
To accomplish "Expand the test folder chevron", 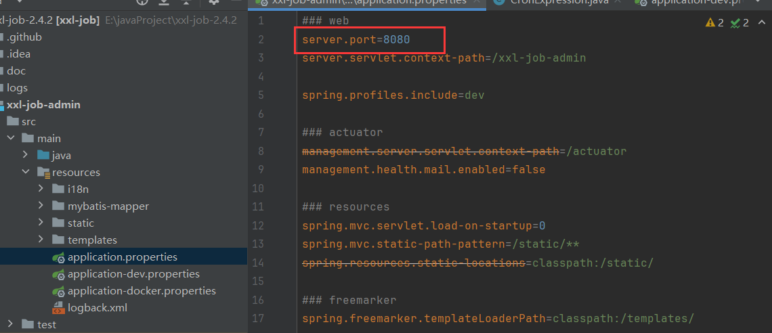I will coord(10,325).
